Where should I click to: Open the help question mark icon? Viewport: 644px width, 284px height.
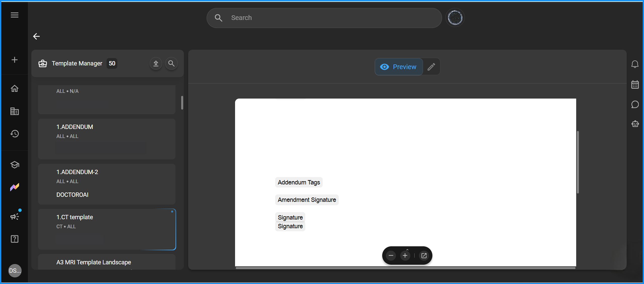(x=15, y=239)
